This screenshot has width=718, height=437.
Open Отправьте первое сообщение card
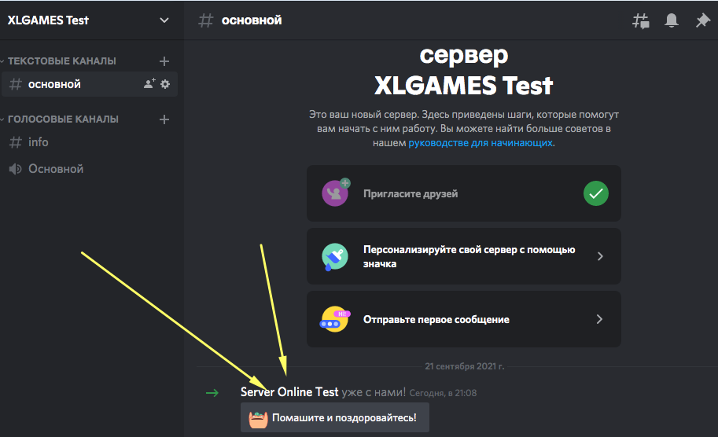pos(464,319)
